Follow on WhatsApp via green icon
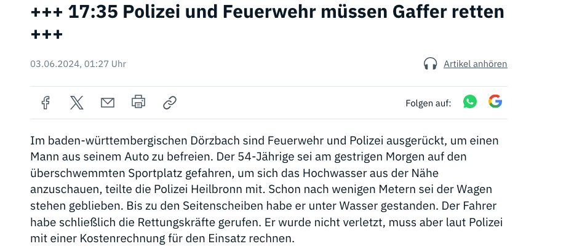The width and height of the screenshot is (566, 249). 470,102
